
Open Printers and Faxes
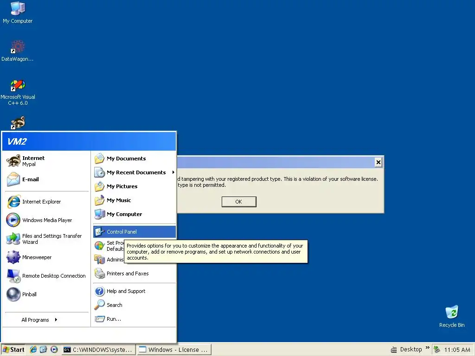coord(134,273)
